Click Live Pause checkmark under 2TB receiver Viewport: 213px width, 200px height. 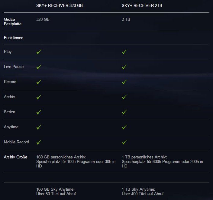[124, 67]
